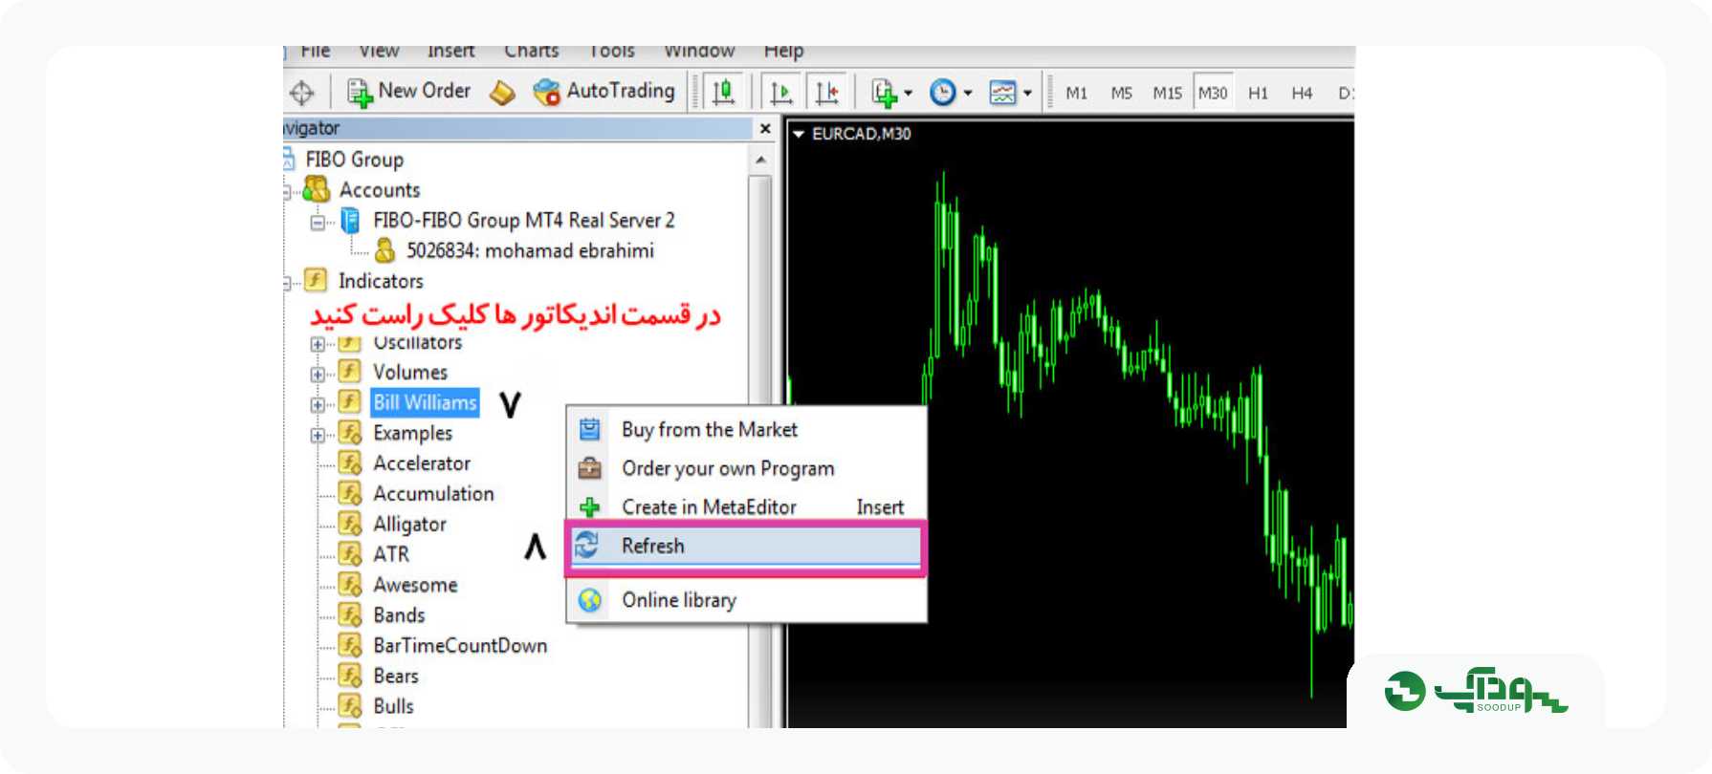
Task: Click the periodicity clock icon
Action: [943, 93]
